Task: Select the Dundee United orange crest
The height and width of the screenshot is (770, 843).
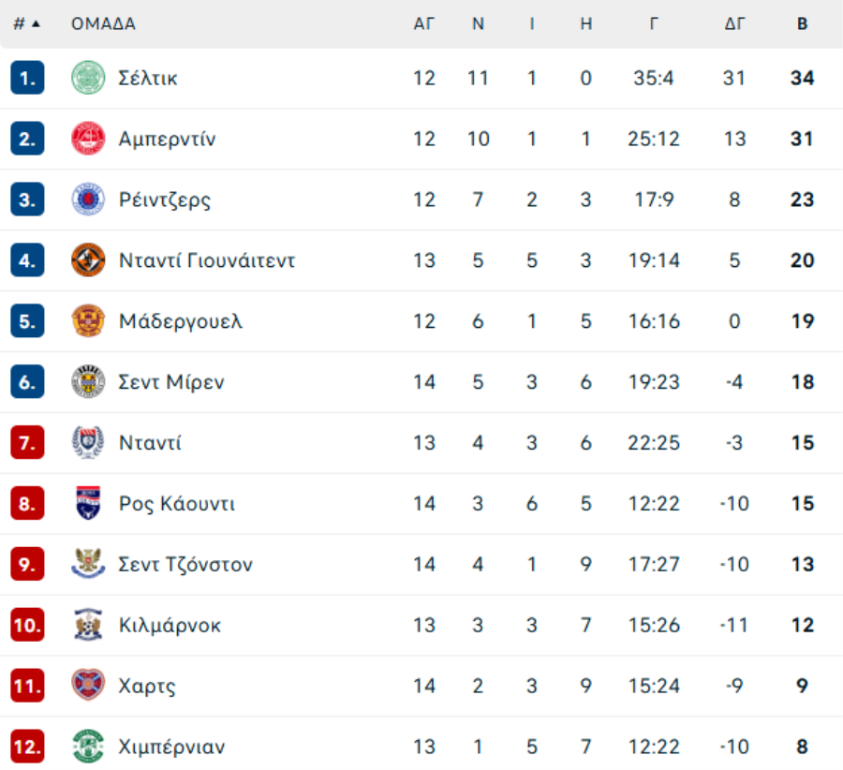Action: coord(88,259)
